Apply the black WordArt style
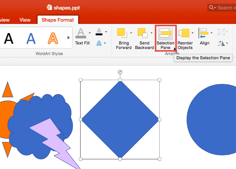Image resolution: width=236 pixels, height=169 pixels. point(9,38)
